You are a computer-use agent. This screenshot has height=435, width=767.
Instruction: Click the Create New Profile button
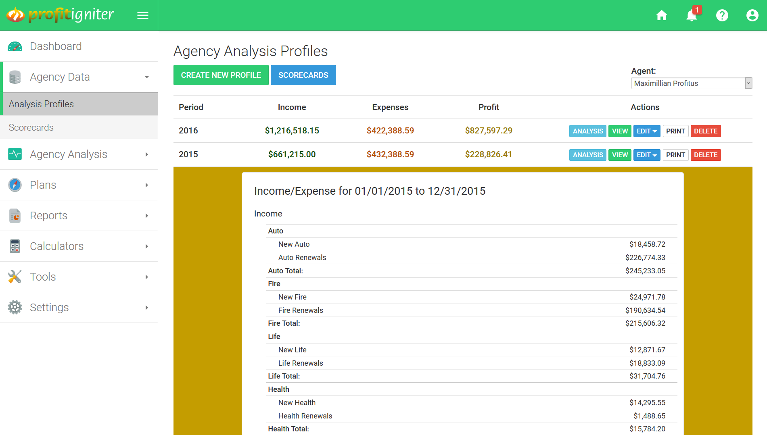[x=221, y=75]
